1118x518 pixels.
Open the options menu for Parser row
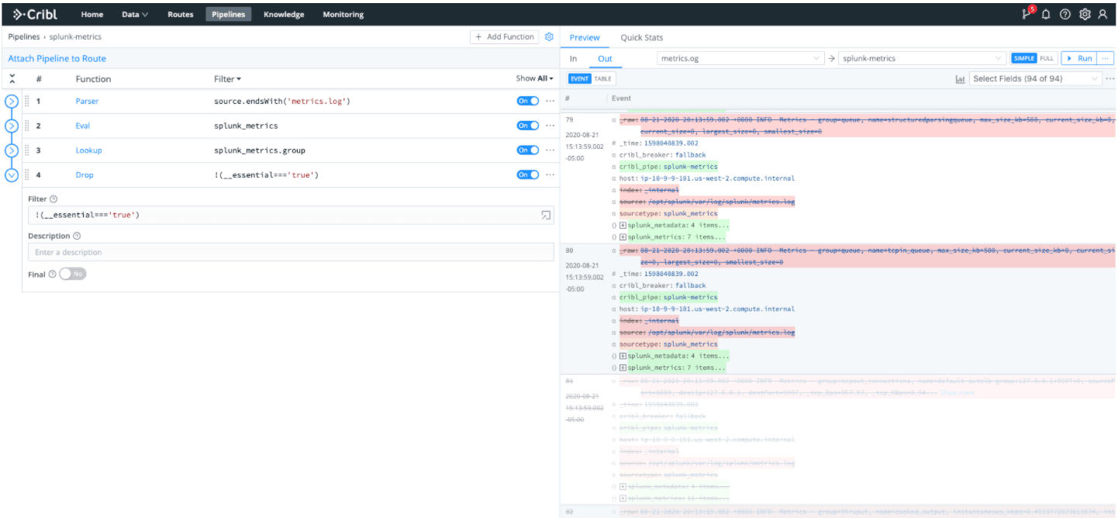point(550,101)
